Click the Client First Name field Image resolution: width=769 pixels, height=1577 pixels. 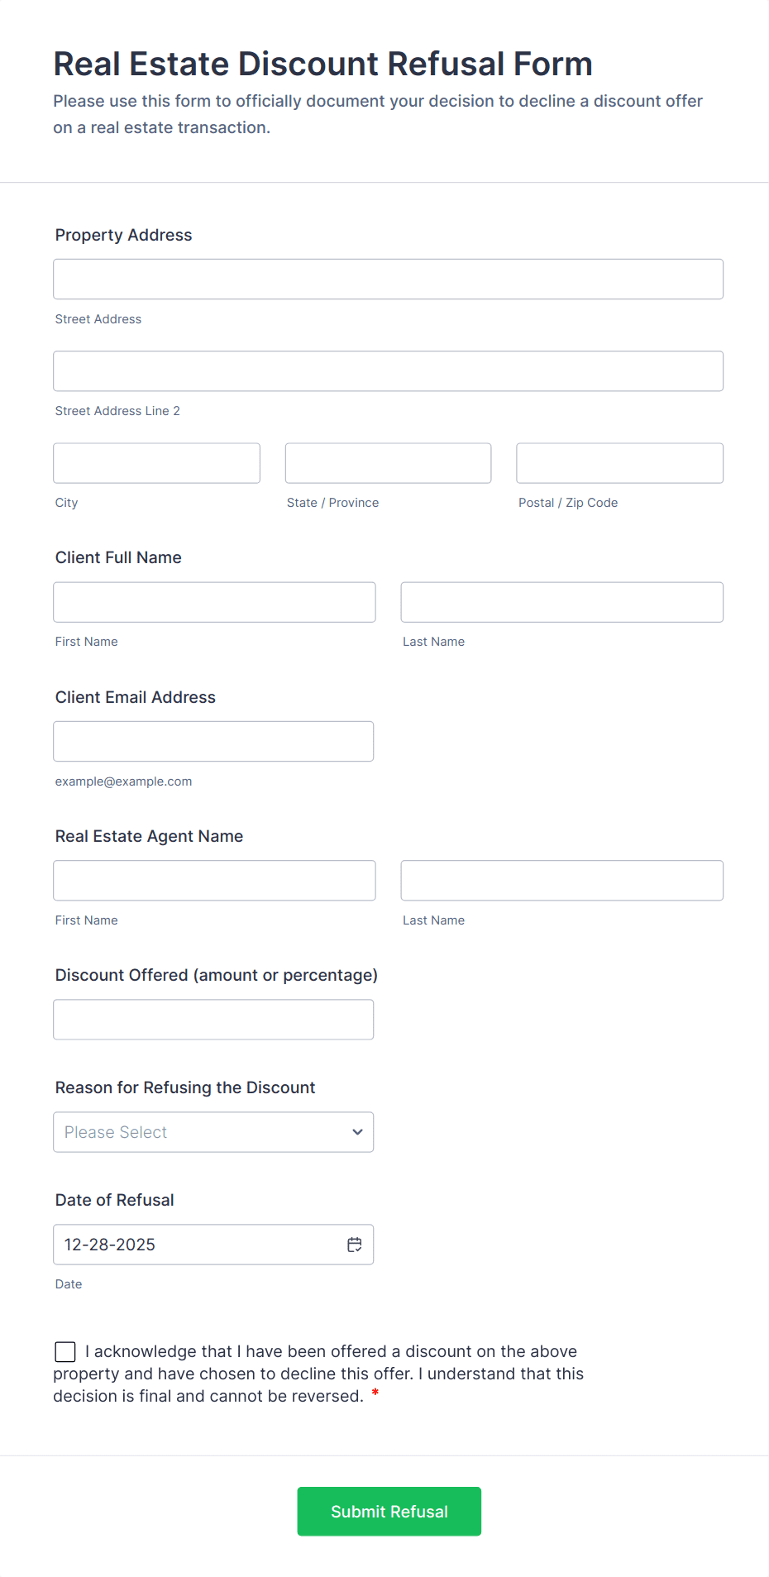pyautogui.click(x=214, y=602)
